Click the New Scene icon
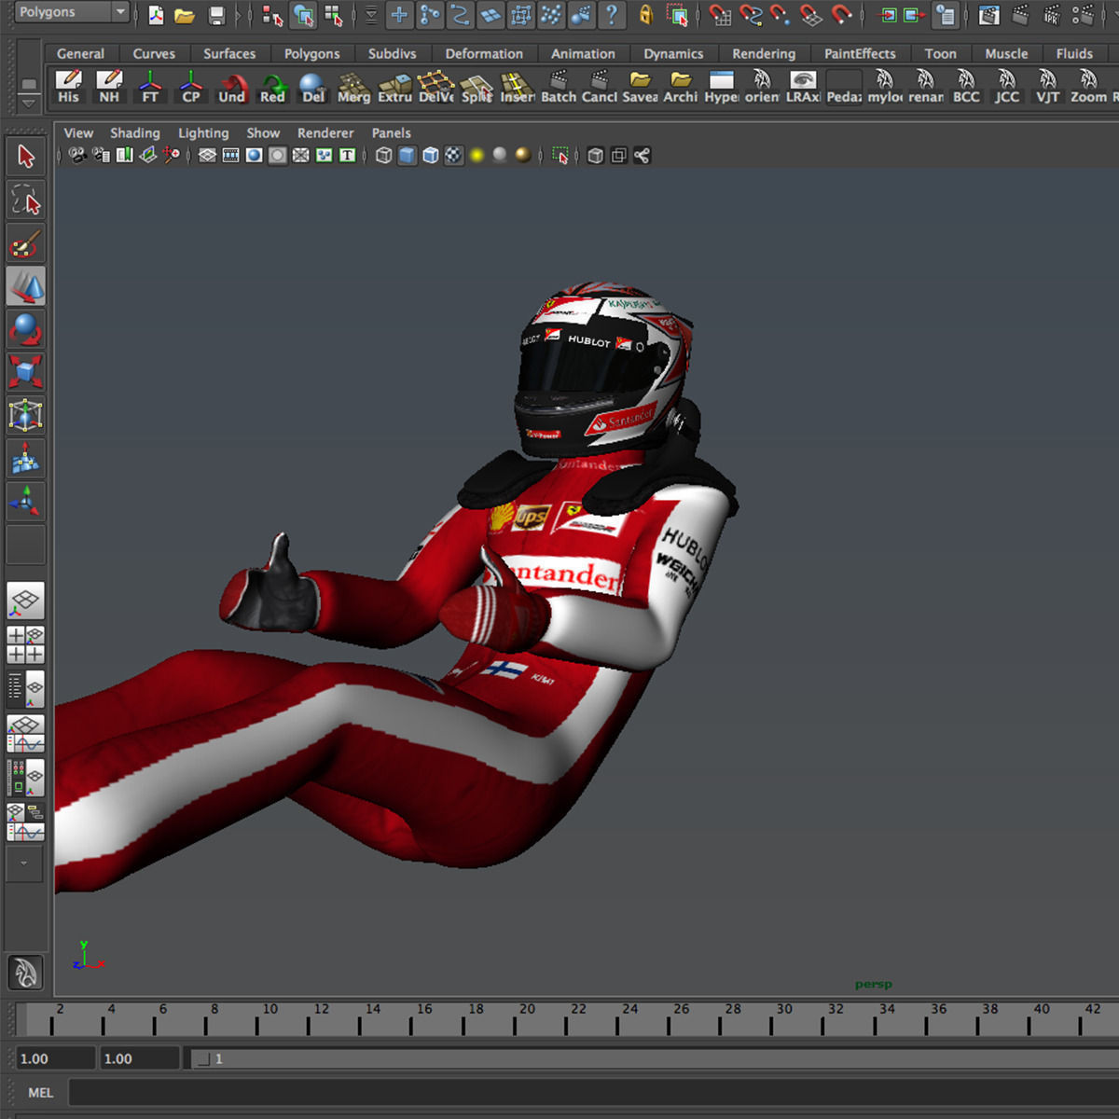 tap(156, 14)
